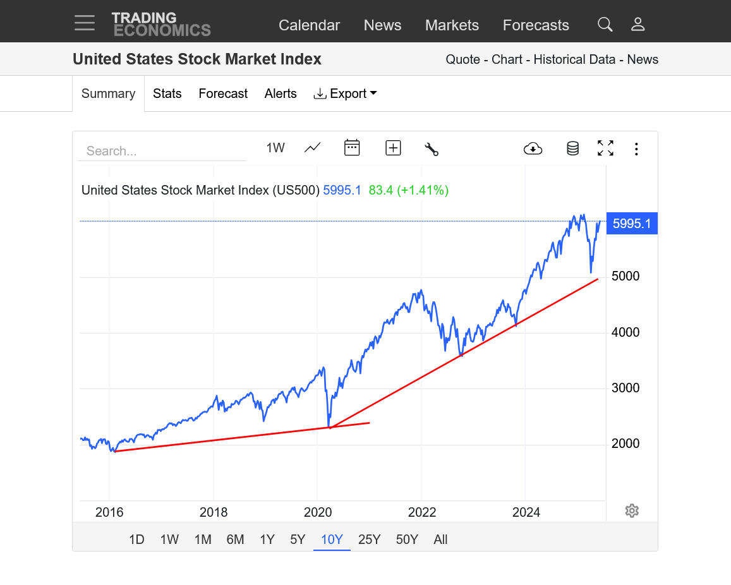This screenshot has width=731, height=585.
Task: Click the United States Stock Market Index heading
Action: click(x=196, y=59)
